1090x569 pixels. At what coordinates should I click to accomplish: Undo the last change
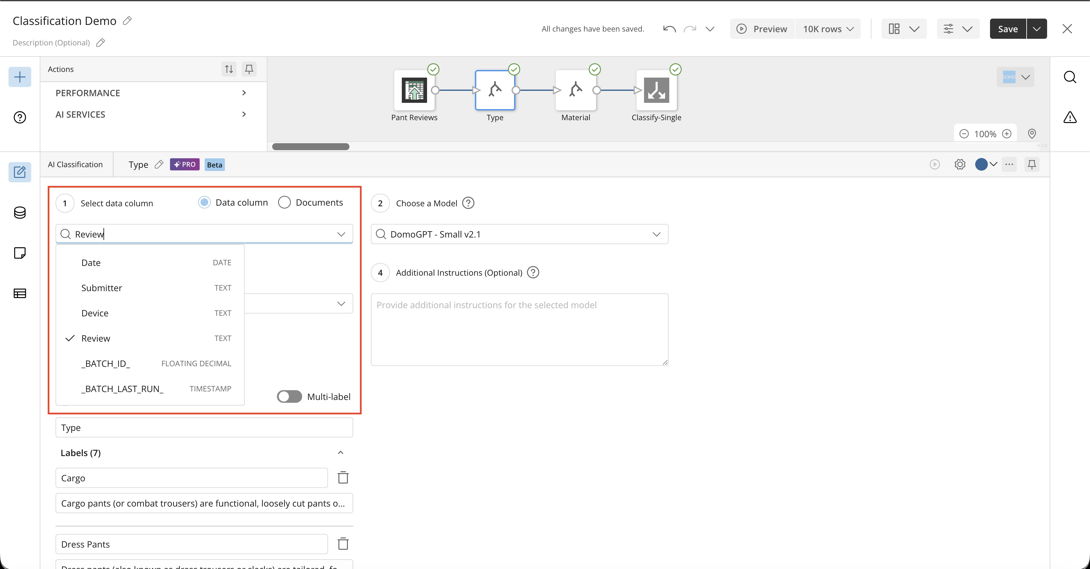(669, 29)
